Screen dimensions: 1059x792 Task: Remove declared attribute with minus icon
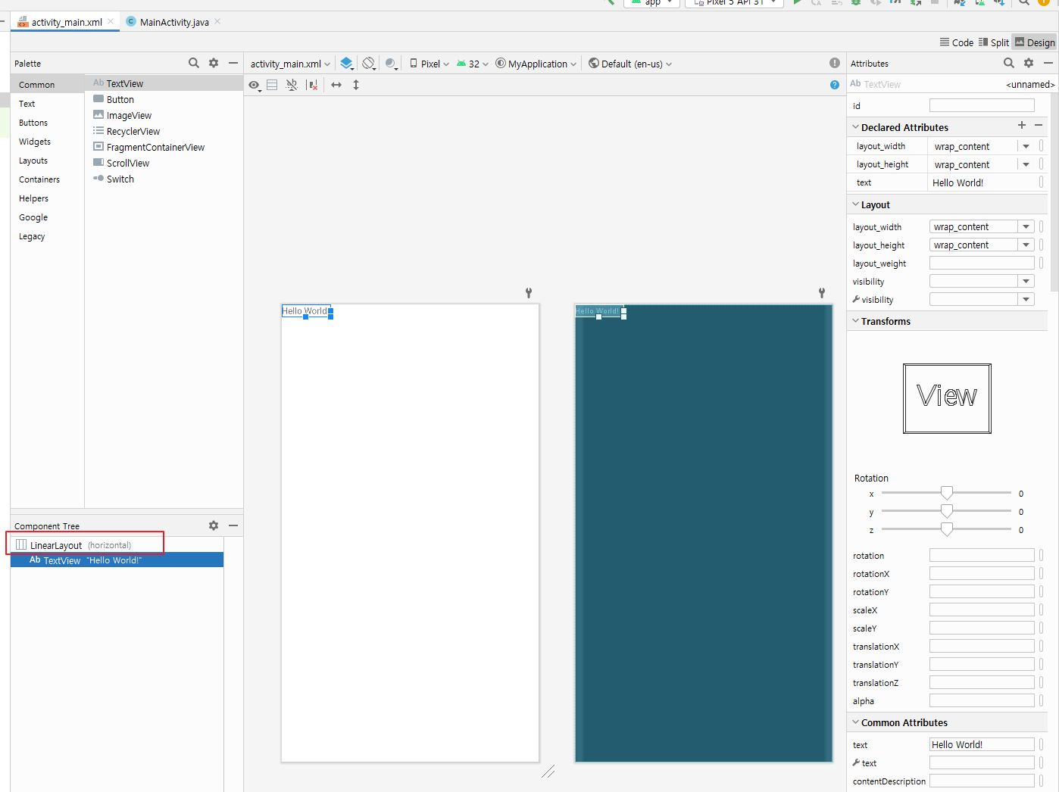pos(1039,126)
